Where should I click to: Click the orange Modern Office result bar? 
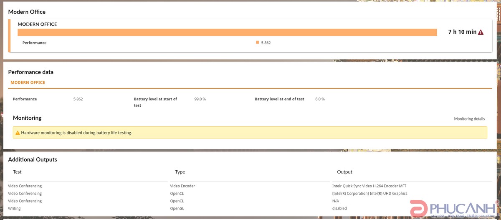tap(227, 33)
